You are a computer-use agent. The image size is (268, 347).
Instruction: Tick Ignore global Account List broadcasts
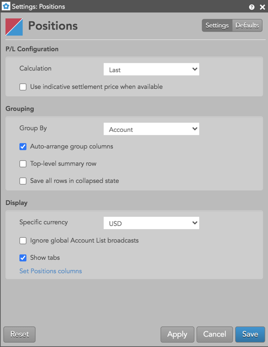pos(23,241)
